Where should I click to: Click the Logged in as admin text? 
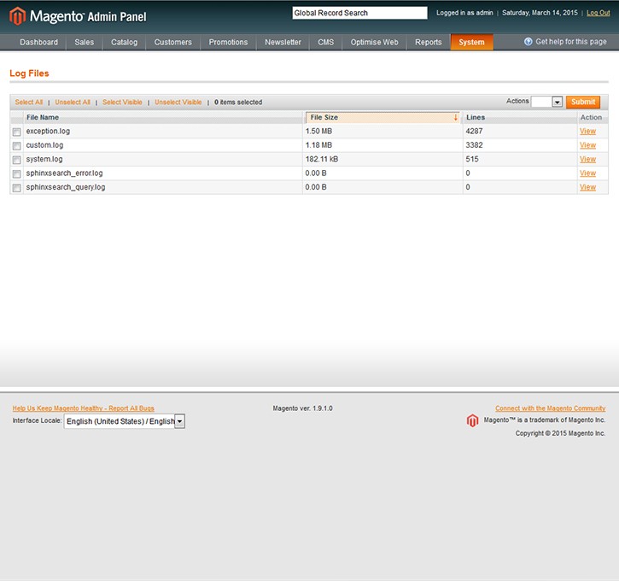tap(464, 13)
